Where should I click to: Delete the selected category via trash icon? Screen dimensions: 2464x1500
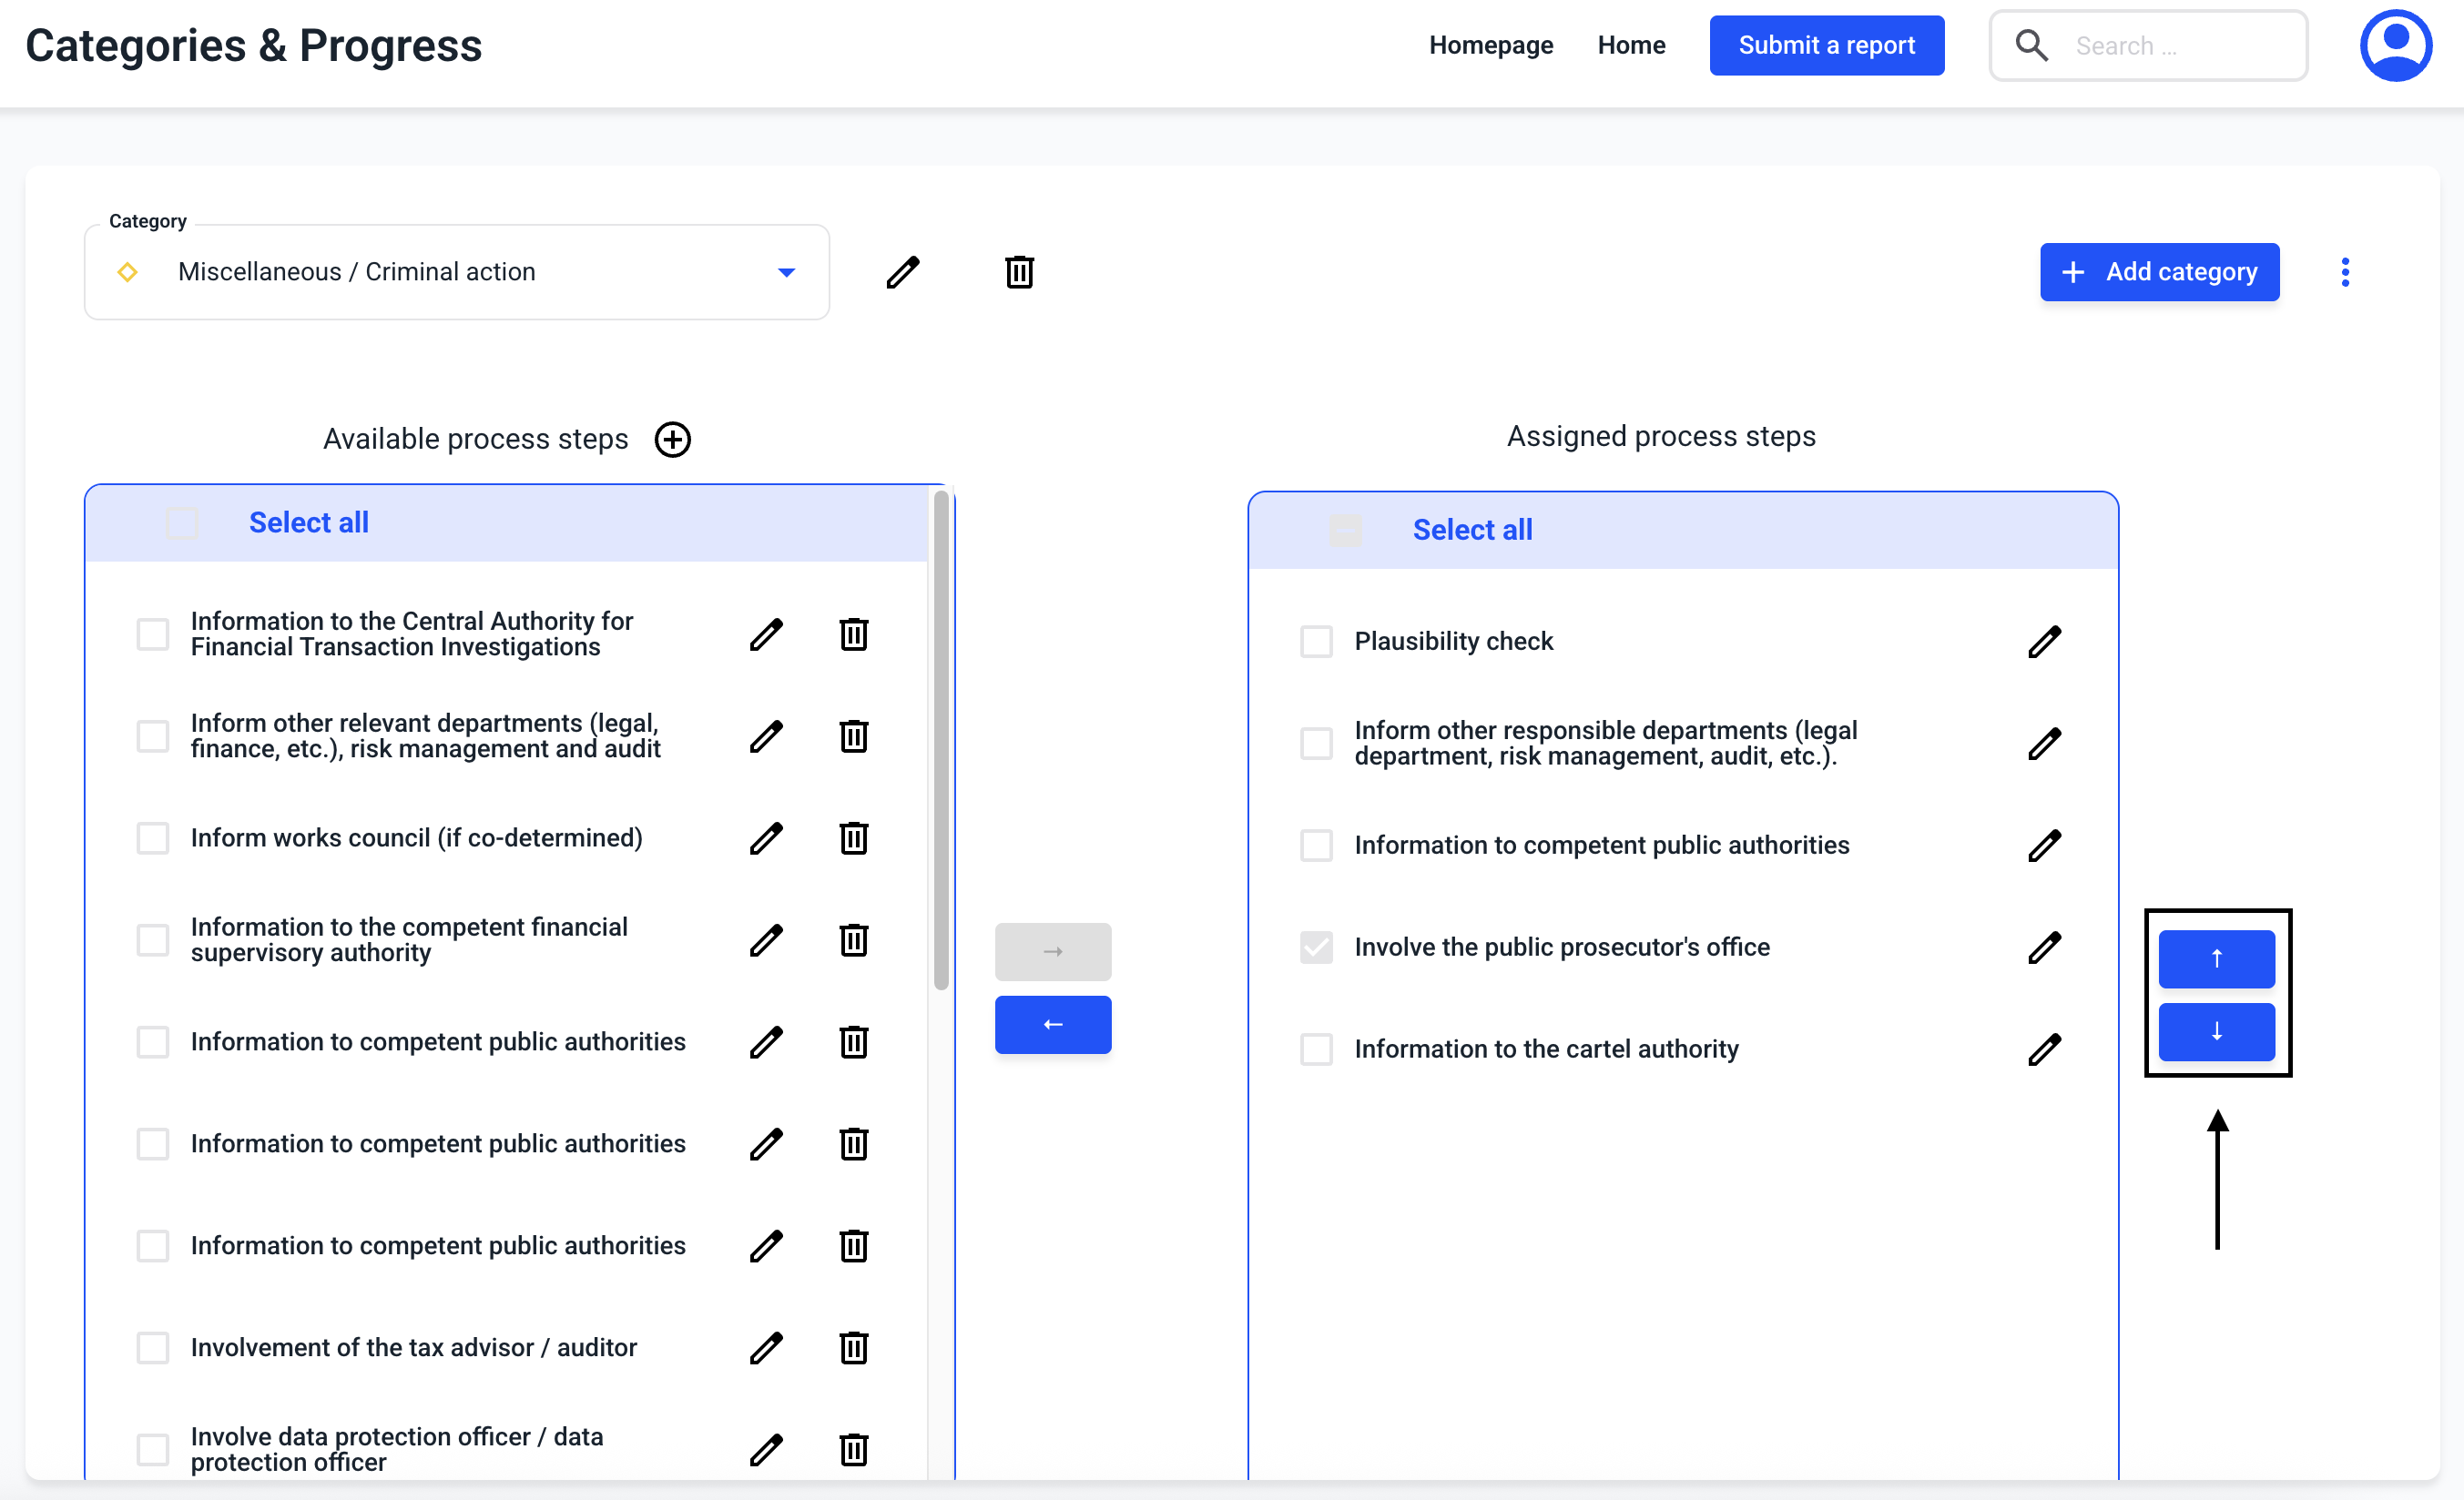pos(1019,272)
